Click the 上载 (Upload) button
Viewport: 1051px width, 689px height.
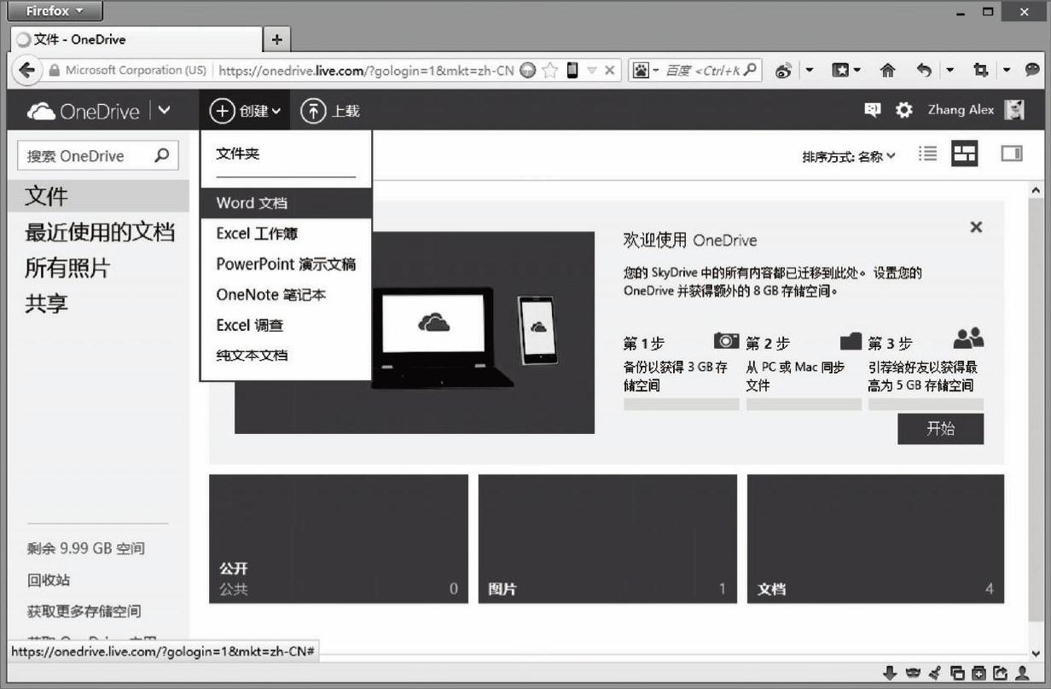pos(330,111)
